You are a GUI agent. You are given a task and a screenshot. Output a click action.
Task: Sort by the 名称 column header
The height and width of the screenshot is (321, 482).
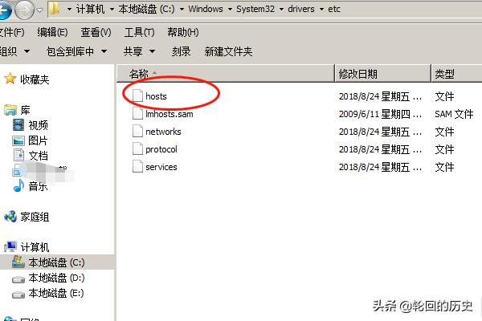tap(226, 74)
